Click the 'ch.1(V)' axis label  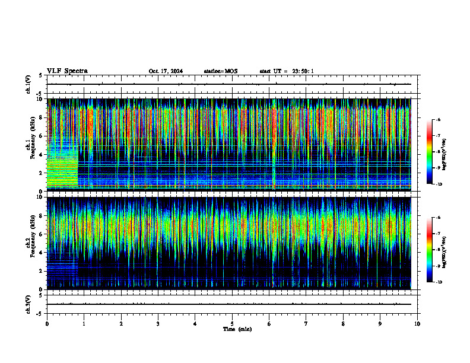coord(28,84)
